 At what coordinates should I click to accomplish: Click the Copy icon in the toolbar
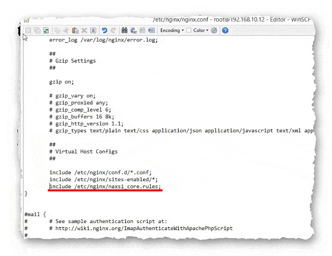click(58, 31)
